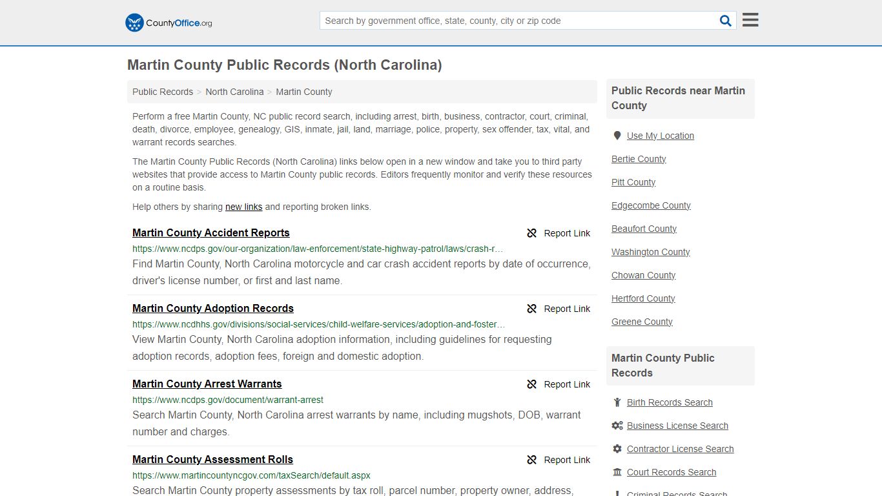Click the martincountyncgov.com taxSearch URL
The height and width of the screenshot is (496, 882).
point(251,475)
